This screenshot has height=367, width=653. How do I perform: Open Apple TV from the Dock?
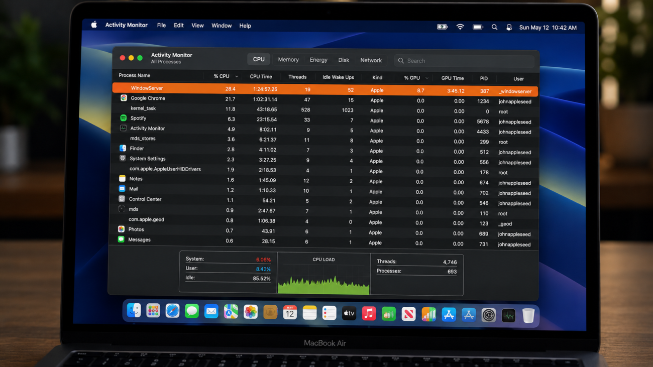[x=349, y=314]
